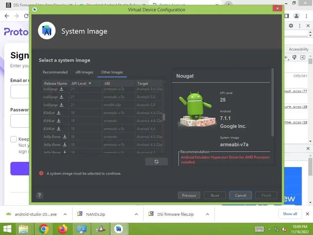
Task: Focus the Password input field
Action: coord(20,121)
